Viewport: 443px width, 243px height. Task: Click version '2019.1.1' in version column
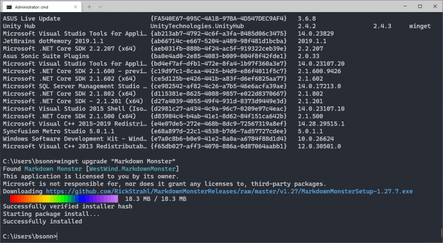(x=312, y=41)
